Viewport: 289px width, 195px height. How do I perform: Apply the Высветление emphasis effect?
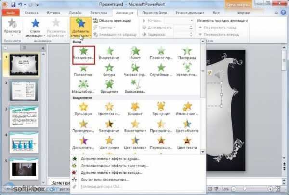(x=135, y=126)
